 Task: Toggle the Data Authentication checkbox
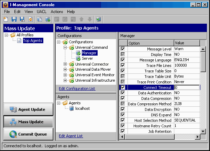(x=123, y=93)
